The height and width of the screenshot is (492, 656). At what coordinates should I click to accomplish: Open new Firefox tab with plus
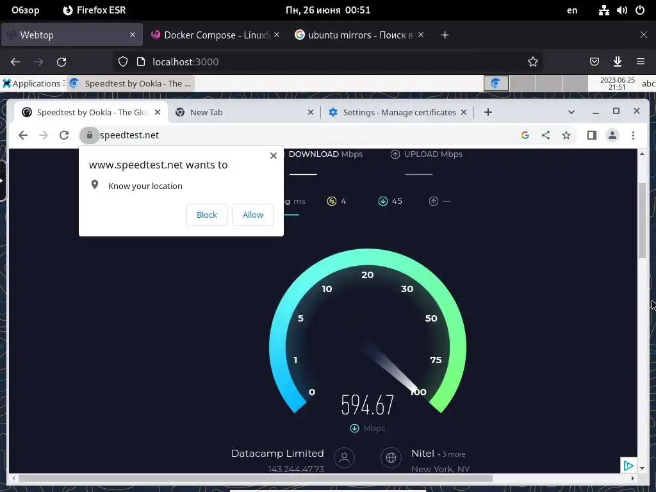[x=445, y=35]
